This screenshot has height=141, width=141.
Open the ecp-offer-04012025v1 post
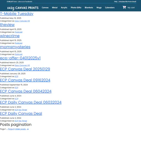tap(20, 58)
